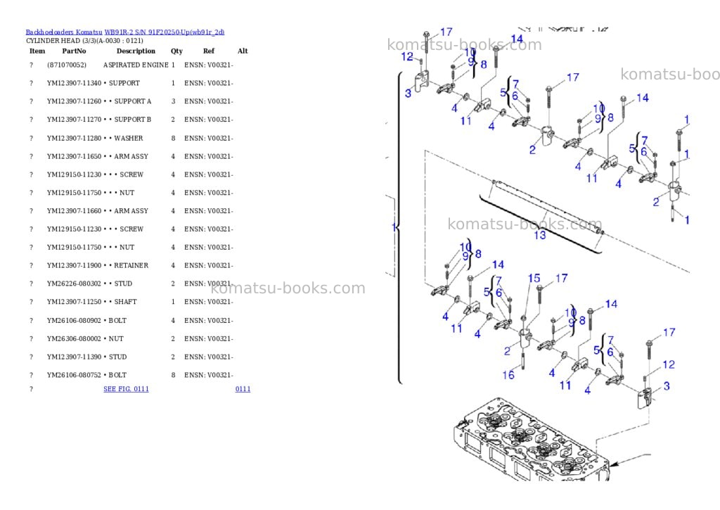The image size is (720, 510).
Task: Select the Ref column header
Action: click(209, 51)
